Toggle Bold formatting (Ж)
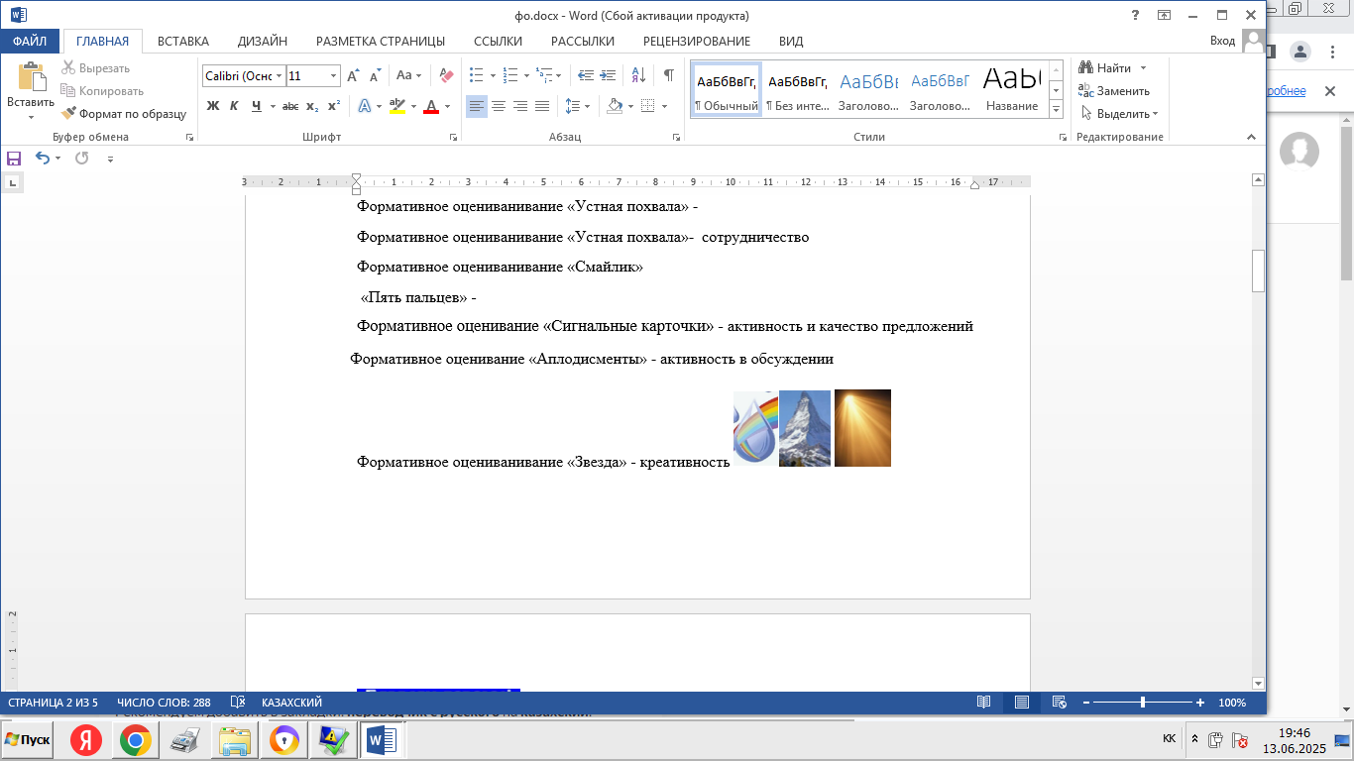This screenshot has height=761, width=1354. click(212, 106)
